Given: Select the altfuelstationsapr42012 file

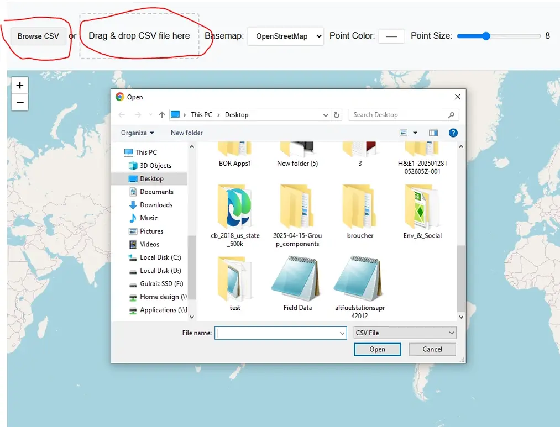Looking at the screenshot, I should 359,287.
